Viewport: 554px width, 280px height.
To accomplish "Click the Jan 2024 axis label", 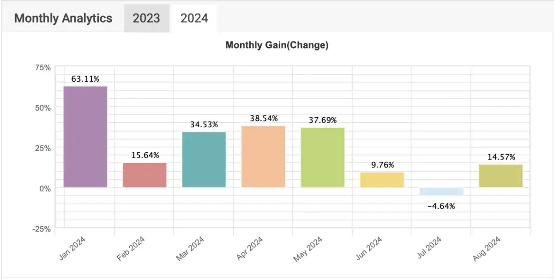I will pyautogui.click(x=73, y=249).
